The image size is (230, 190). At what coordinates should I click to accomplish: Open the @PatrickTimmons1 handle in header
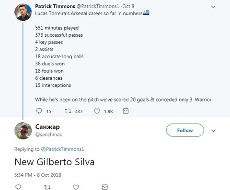click(x=98, y=6)
